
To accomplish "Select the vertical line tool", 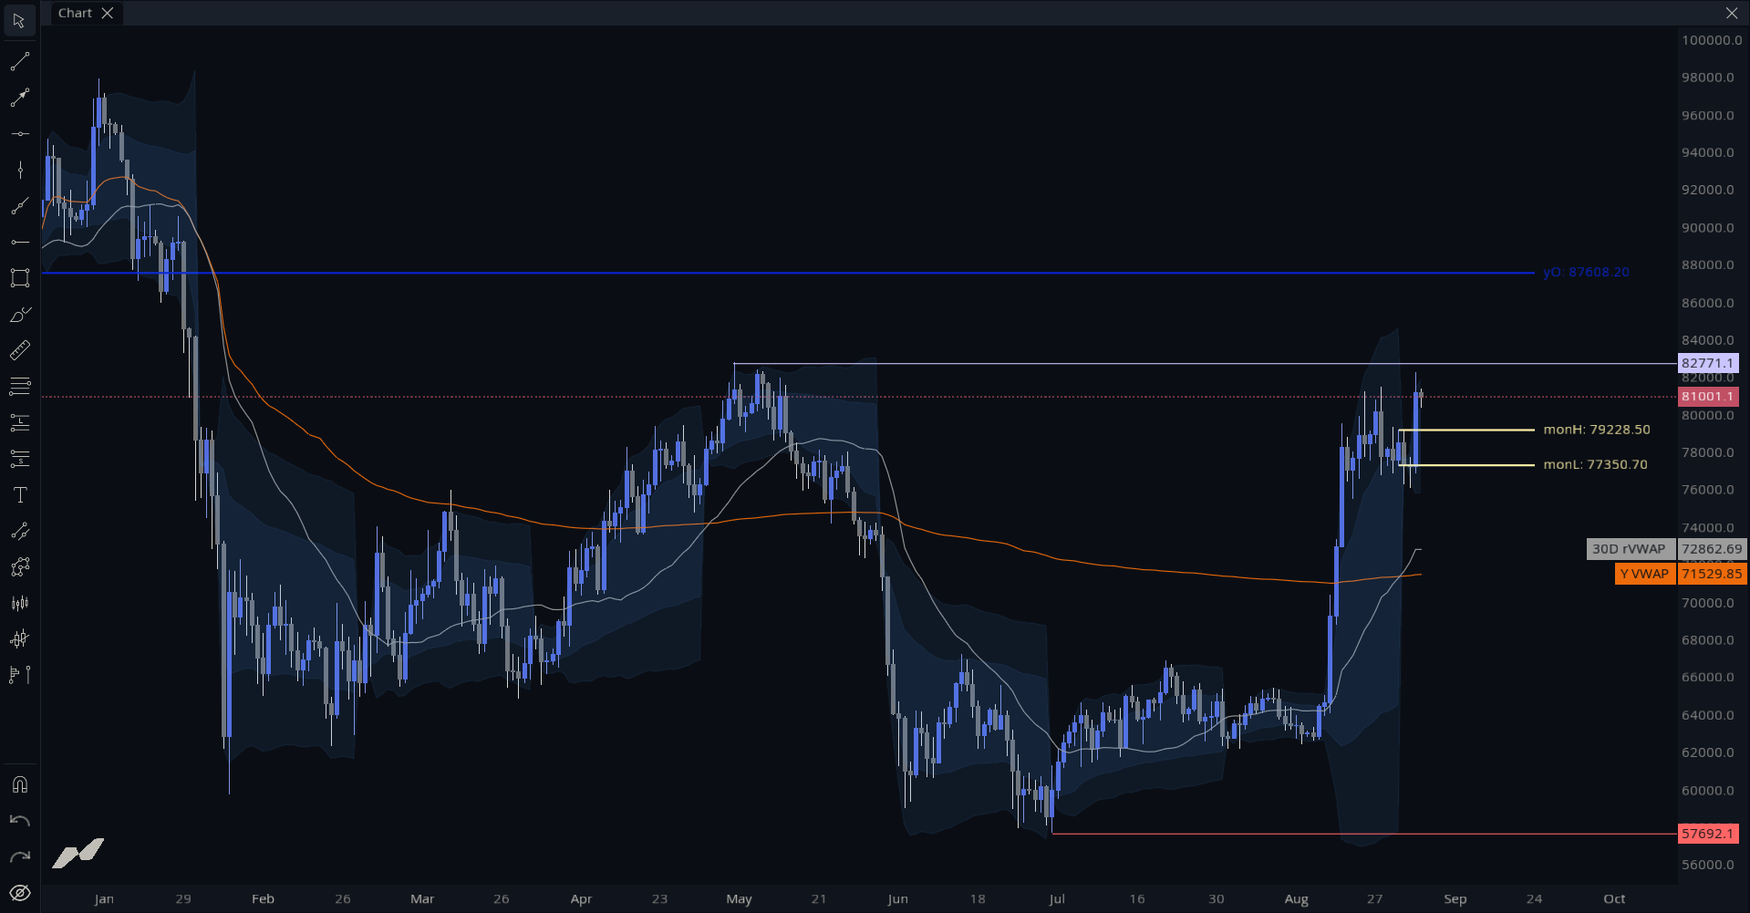I will [19, 170].
